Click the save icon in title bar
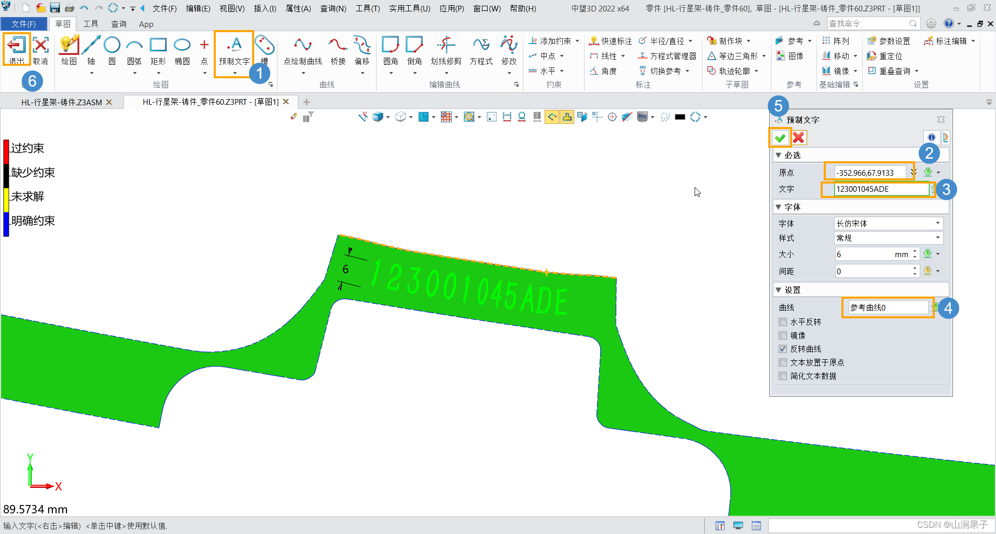The width and height of the screenshot is (996, 534). coord(54,8)
